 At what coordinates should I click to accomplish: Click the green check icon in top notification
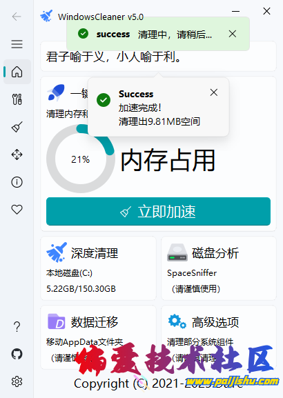[83, 34]
